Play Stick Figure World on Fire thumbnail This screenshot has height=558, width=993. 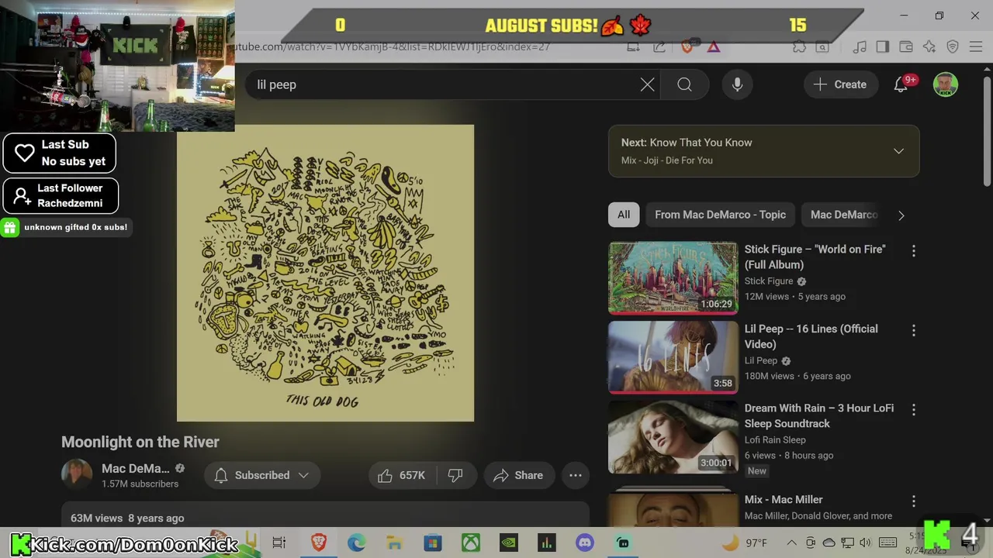tap(673, 277)
